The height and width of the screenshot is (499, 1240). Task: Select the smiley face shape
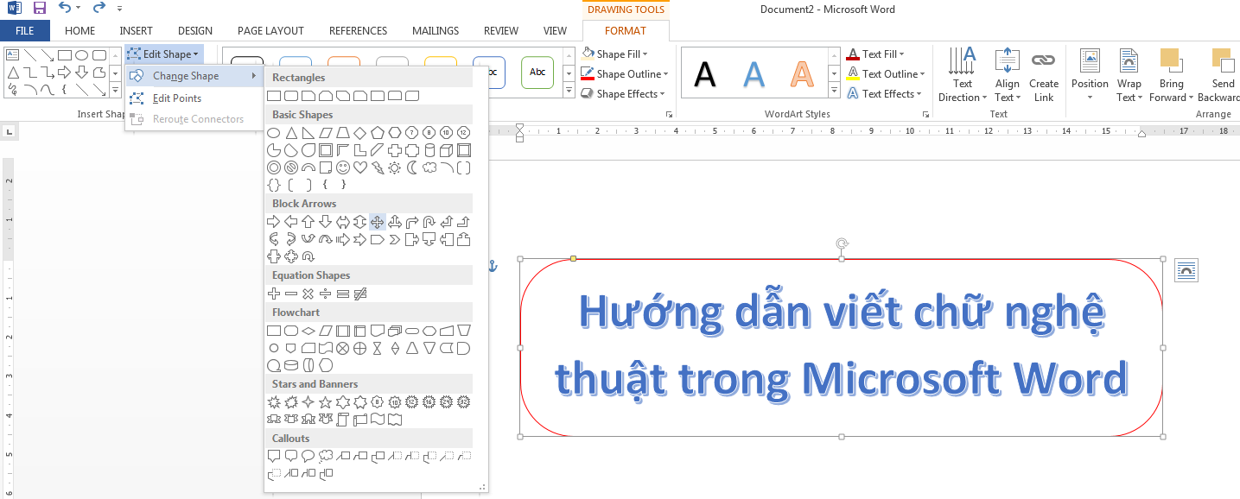tap(343, 167)
